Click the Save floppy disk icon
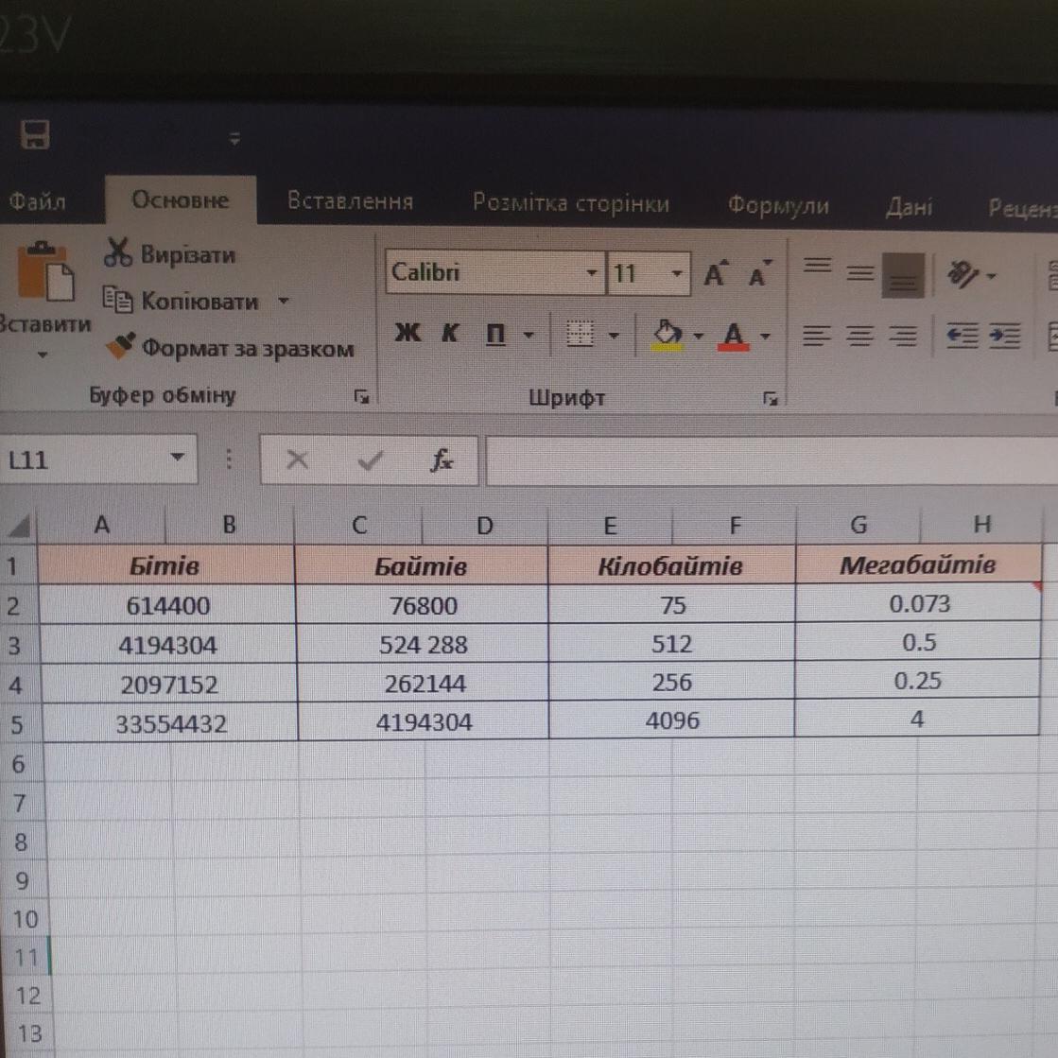Screen dimensions: 1058x1058 click(35, 135)
